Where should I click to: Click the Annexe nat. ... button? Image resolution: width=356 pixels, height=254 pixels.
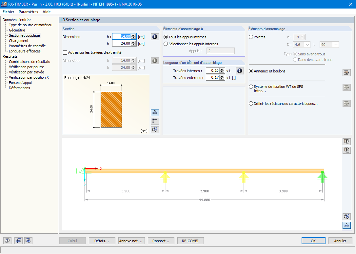tap(131, 241)
